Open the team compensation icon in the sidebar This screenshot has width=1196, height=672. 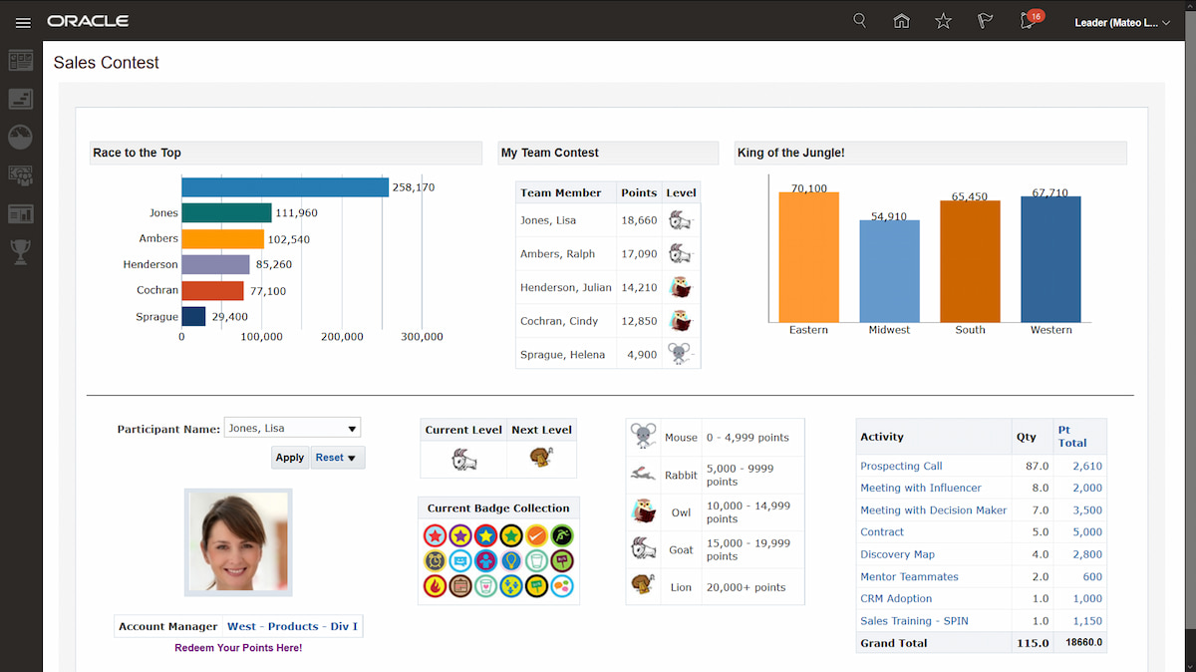[21, 174]
